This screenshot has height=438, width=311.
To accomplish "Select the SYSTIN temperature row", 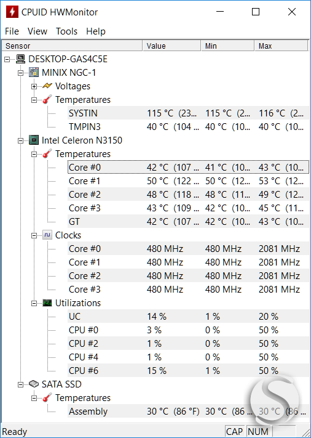I will tap(188, 113).
